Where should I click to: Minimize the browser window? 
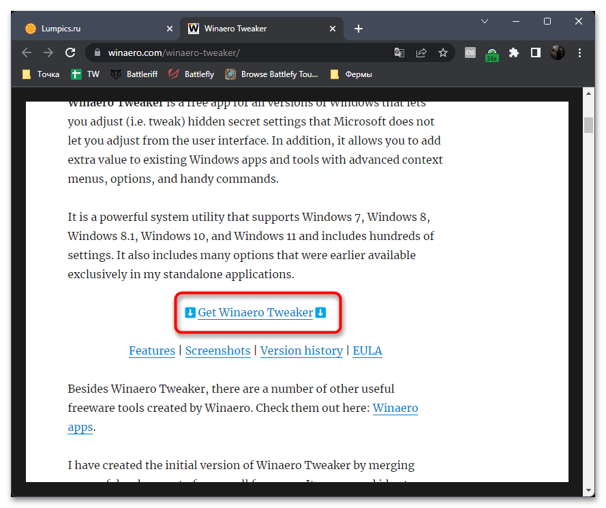click(x=515, y=21)
